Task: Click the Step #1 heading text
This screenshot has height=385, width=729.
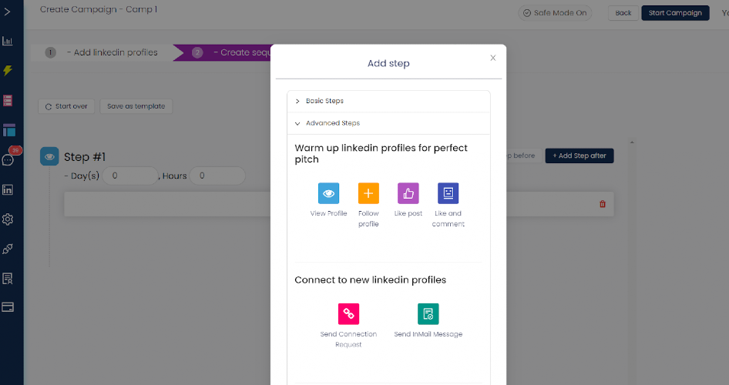Action: click(85, 157)
